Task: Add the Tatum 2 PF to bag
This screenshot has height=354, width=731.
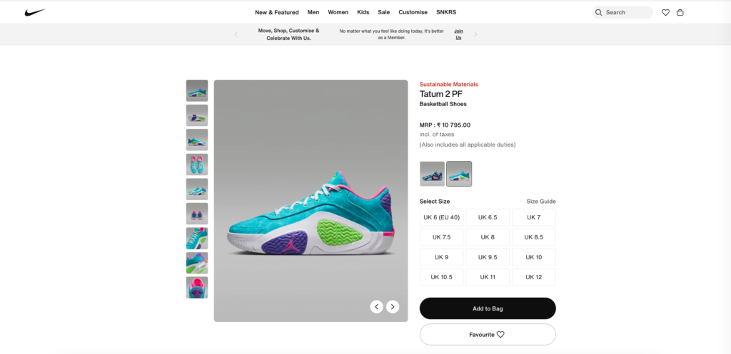Action: coord(488,308)
